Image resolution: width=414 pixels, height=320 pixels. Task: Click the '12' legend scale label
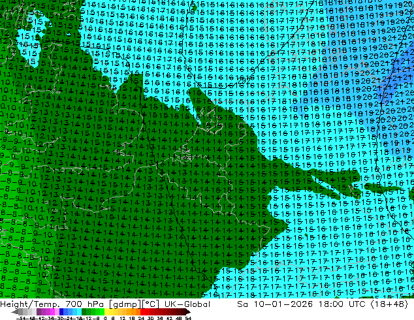(x=122, y=318)
